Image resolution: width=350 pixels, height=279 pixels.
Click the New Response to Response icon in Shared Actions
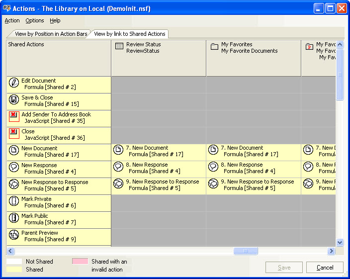pyautogui.click(x=14, y=185)
